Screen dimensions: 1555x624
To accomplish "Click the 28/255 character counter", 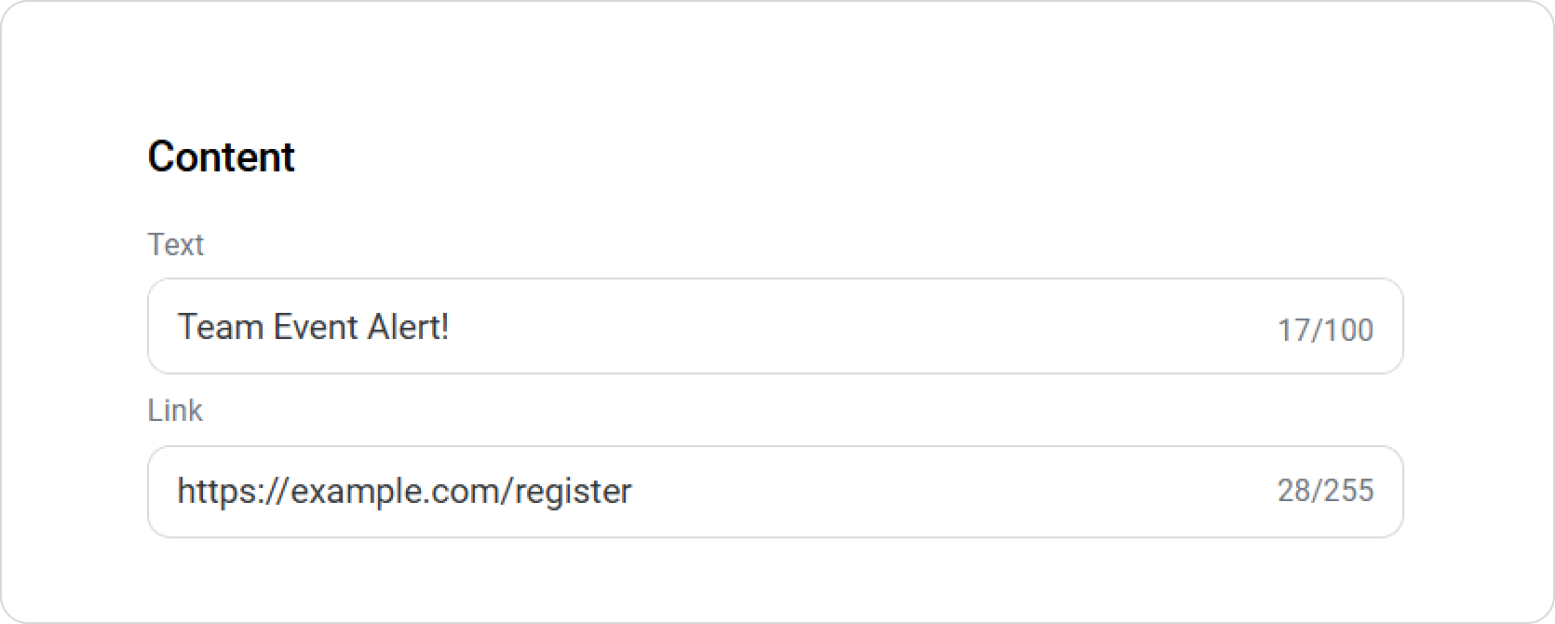I will pos(1325,490).
